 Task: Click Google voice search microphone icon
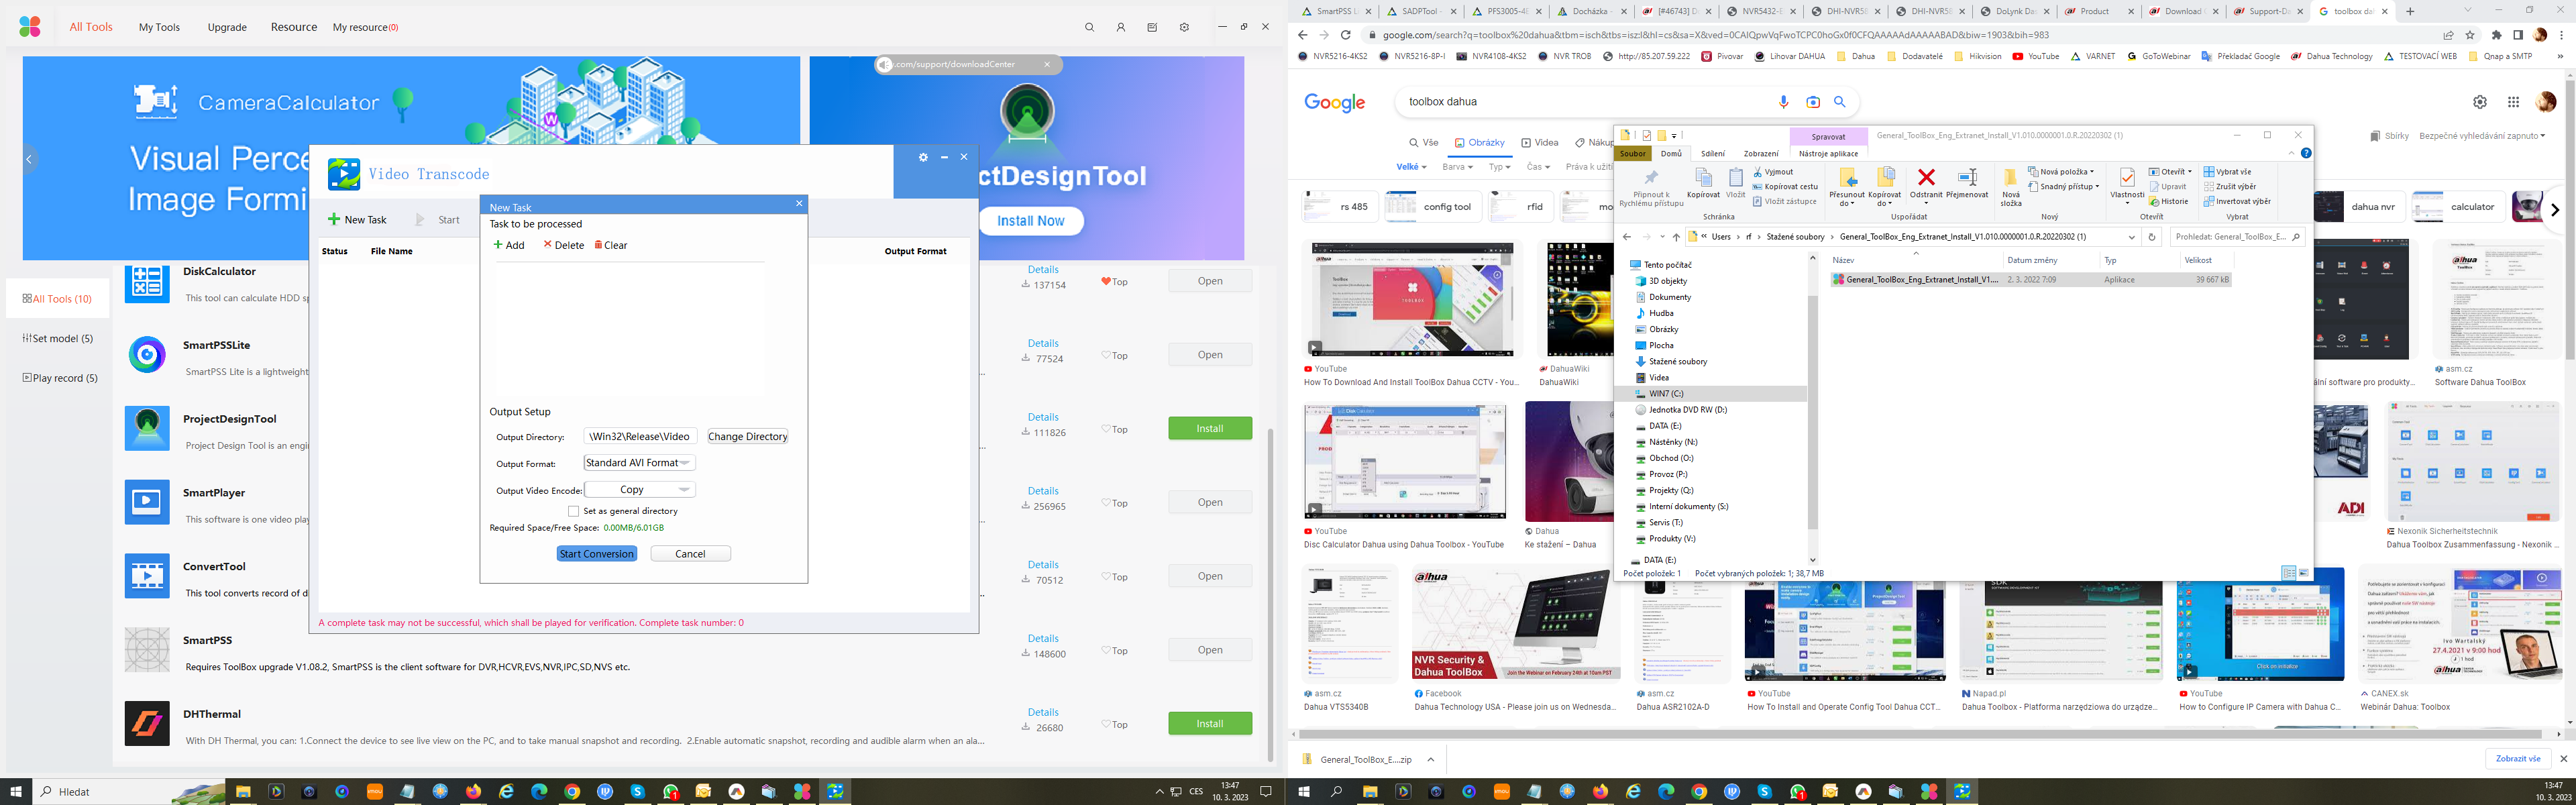[1783, 101]
